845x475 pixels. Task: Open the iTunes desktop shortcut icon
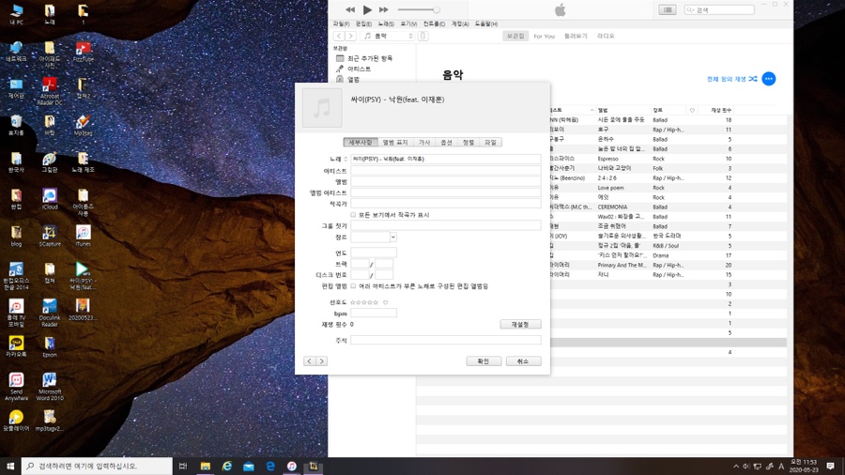(x=83, y=236)
